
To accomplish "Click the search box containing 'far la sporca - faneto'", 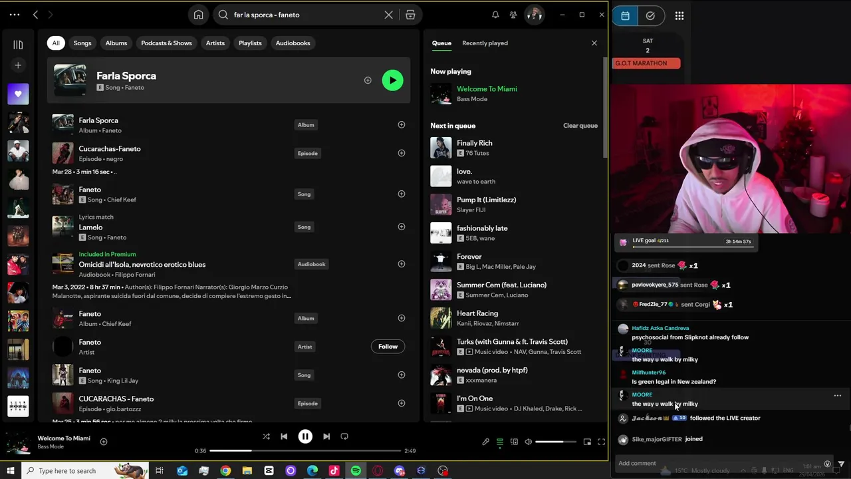I will [x=306, y=15].
